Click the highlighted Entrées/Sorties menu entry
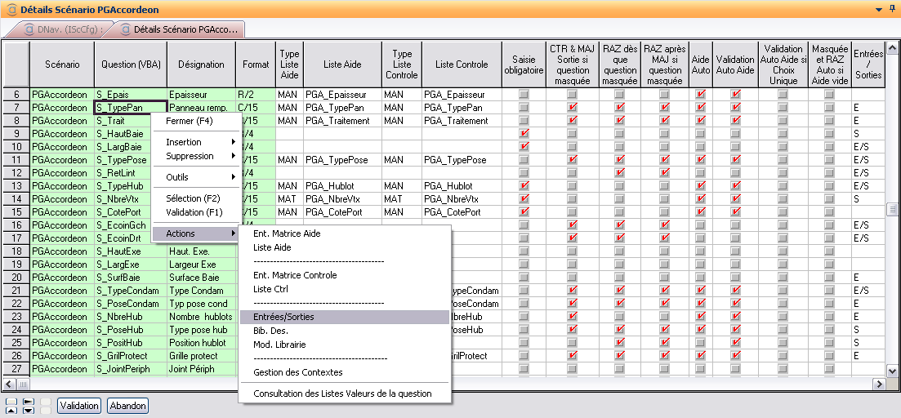 click(x=344, y=317)
